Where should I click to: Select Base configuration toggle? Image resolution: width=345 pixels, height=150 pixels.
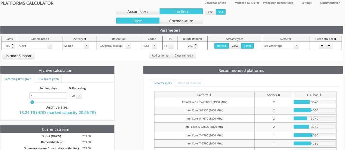[x=138, y=21]
